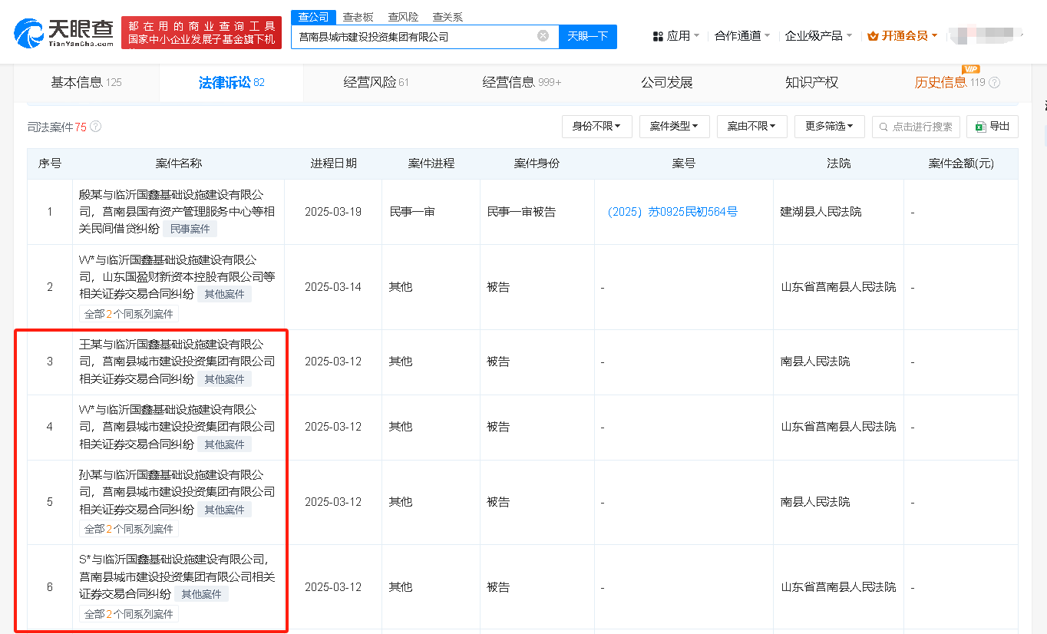Expand series cases under the S* case row

click(x=128, y=613)
